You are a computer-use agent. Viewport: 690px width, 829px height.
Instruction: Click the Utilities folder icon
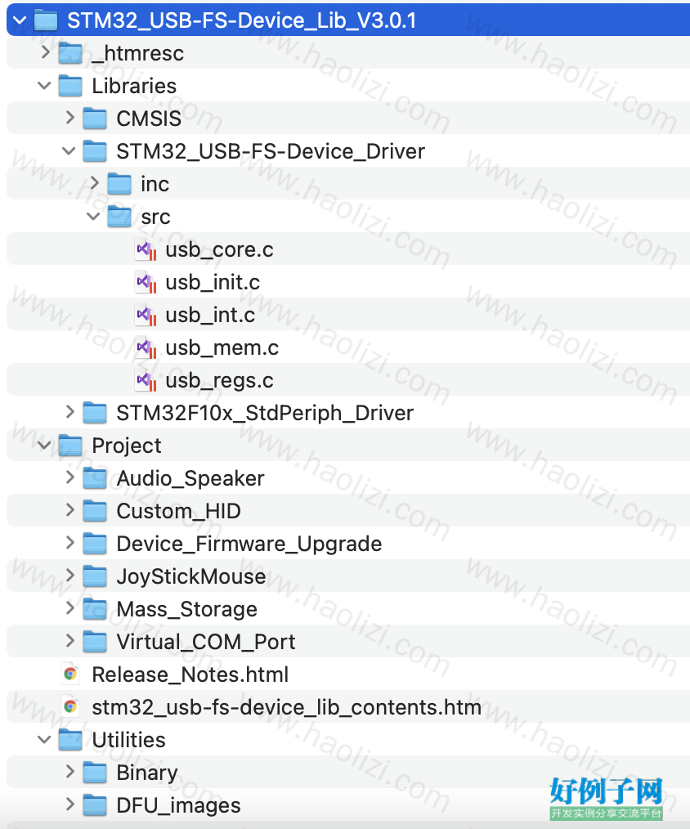[x=70, y=740]
